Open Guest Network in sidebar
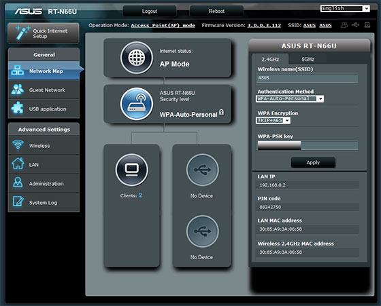Image resolution: width=381 pixels, height=306 pixels. (x=44, y=90)
